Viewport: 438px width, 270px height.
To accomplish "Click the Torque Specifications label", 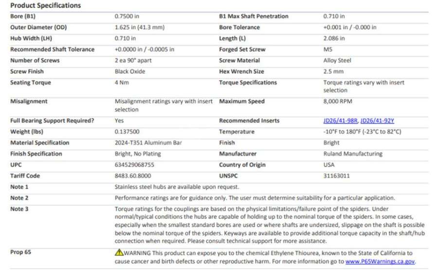I will [x=248, y=83].
